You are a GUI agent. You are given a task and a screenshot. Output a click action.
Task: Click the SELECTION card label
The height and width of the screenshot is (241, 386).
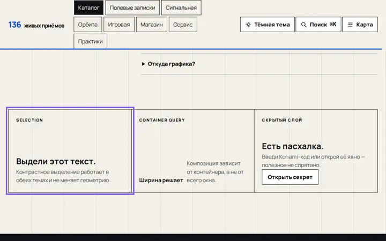(x=29, y=120)
